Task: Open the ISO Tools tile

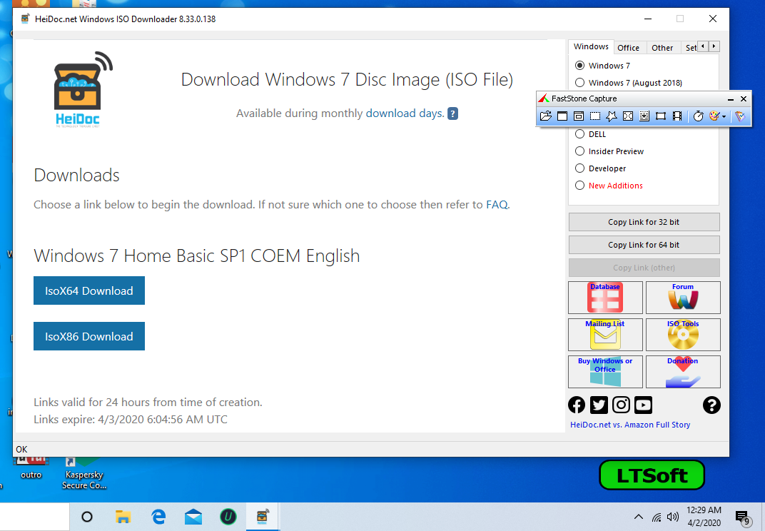Action: 683,334
